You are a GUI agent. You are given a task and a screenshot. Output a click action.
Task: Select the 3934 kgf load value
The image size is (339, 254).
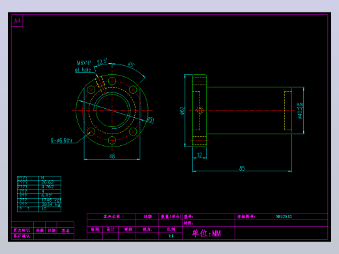(51, 205)
